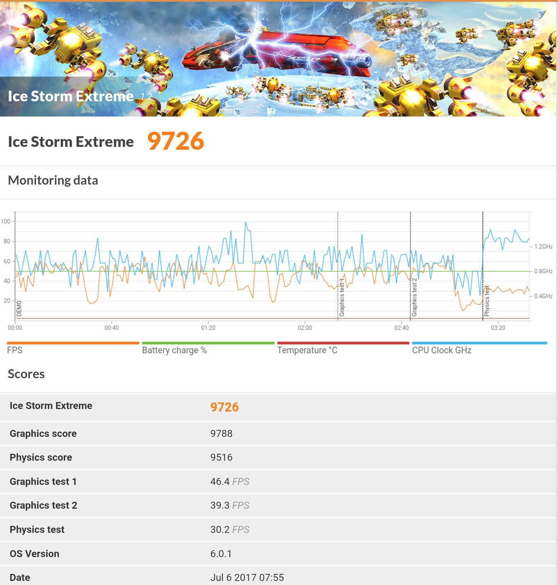558x585 pixels.
Task: Click the Ice Storm Extreme banner image
Action: pyautogui.click(x=279, y=59)
